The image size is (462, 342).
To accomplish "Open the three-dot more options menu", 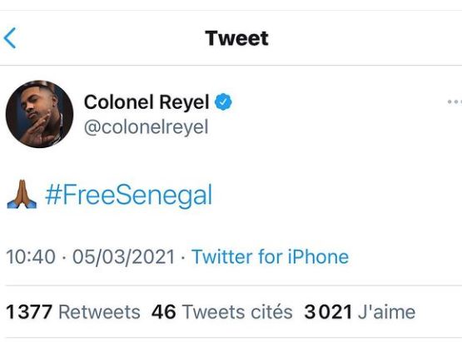I will [x=455, y=102].
